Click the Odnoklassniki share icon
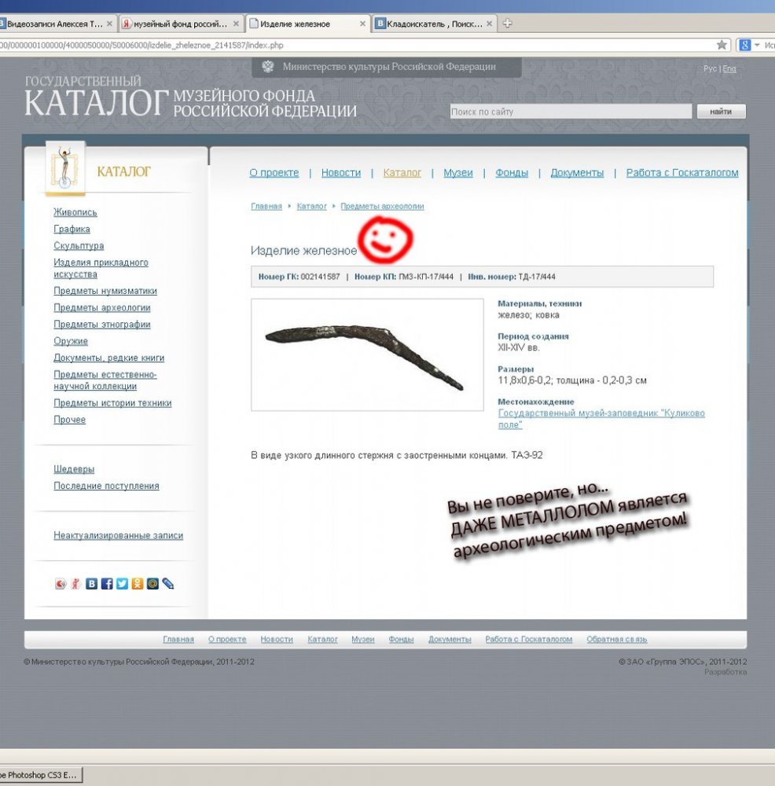The width and height of the screenshot is (775, 786). (138, 584)
